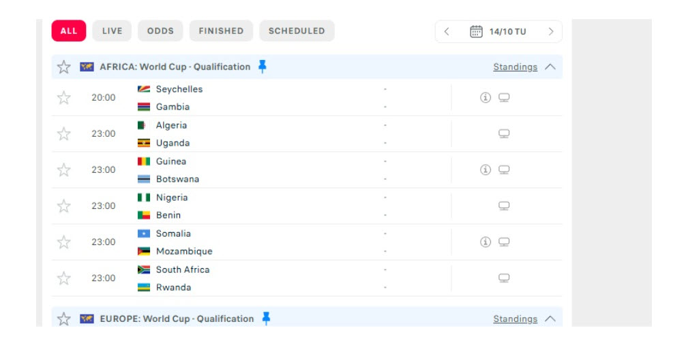
Task: Click the info icon for Guinea vs Botswana
Action: pyautogui.click(x=485, y=170)
